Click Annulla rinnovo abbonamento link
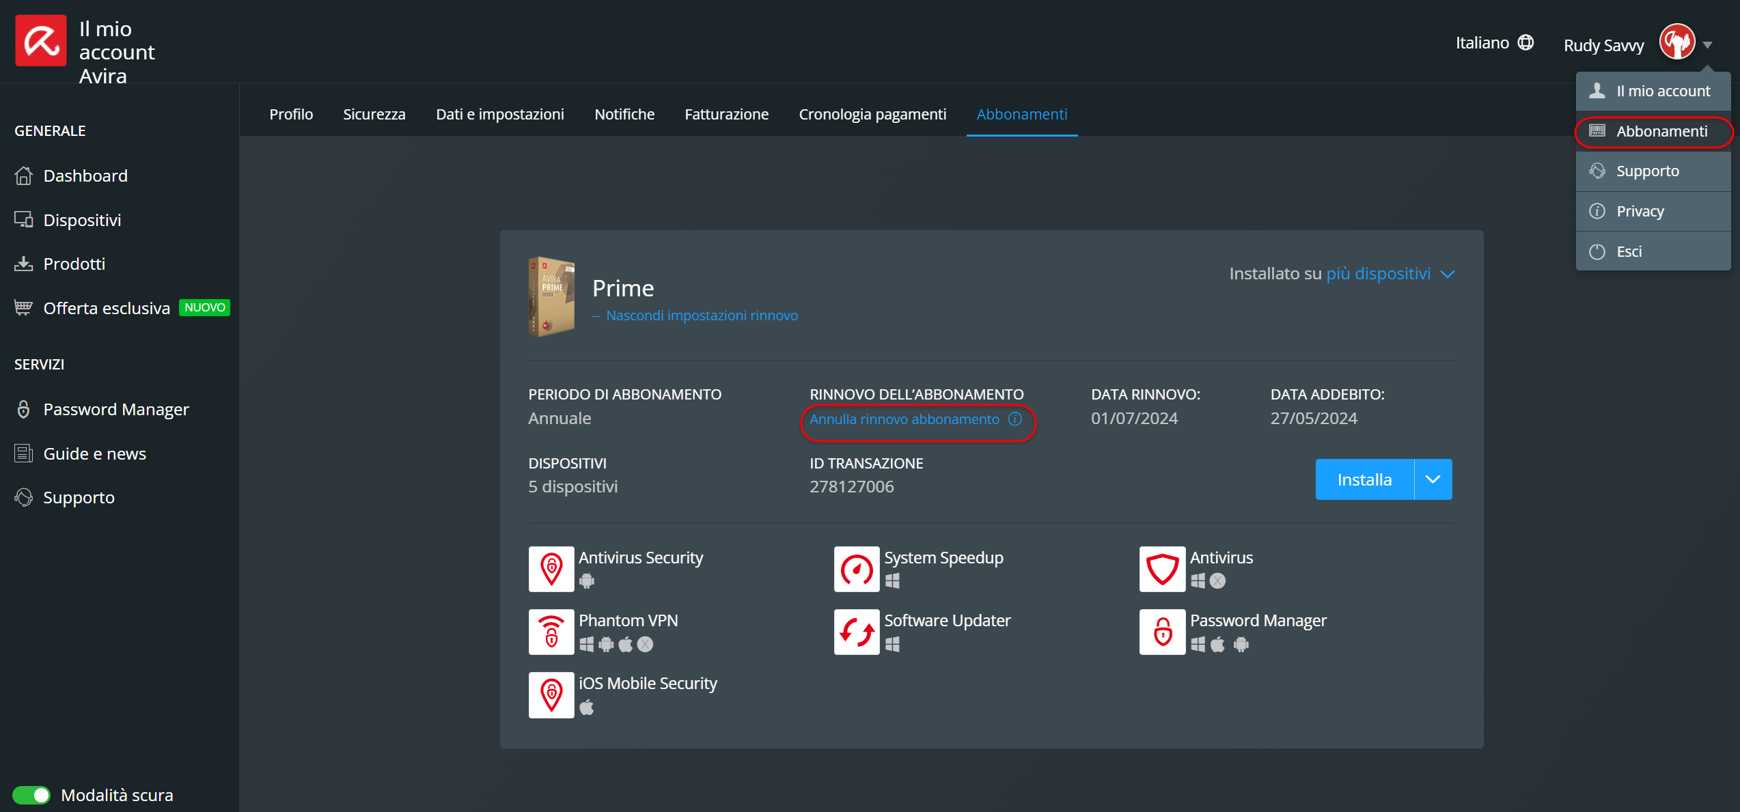Screen dimensions: 1740x812 click(x=904, y=419)
